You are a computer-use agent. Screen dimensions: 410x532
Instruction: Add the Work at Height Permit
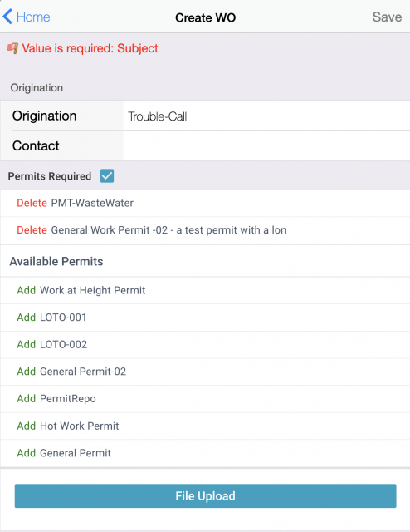click(x=26, y=290)
